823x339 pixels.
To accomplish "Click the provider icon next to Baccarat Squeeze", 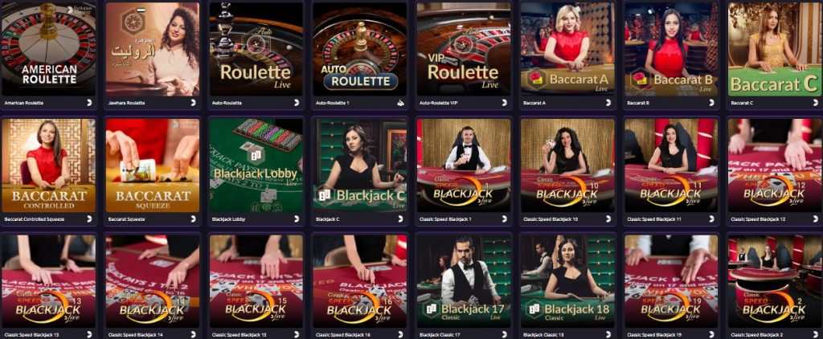I will pos(193,219).
